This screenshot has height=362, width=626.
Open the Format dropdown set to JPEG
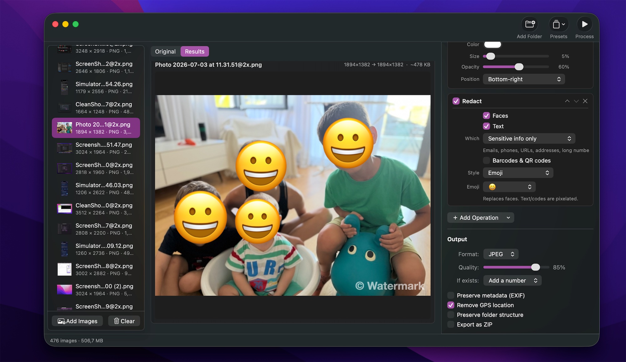tap(501, 254)
